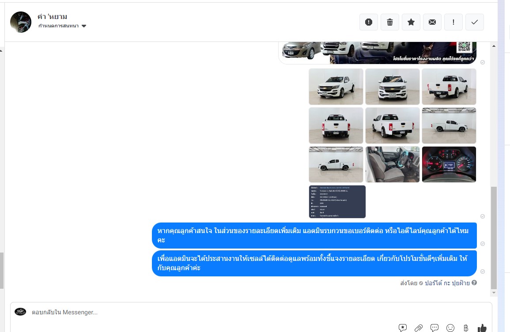Send a thumbs-up like
The width and height of the screenshot is (510, 332).
pyautogui.click(x=482, y=328)
